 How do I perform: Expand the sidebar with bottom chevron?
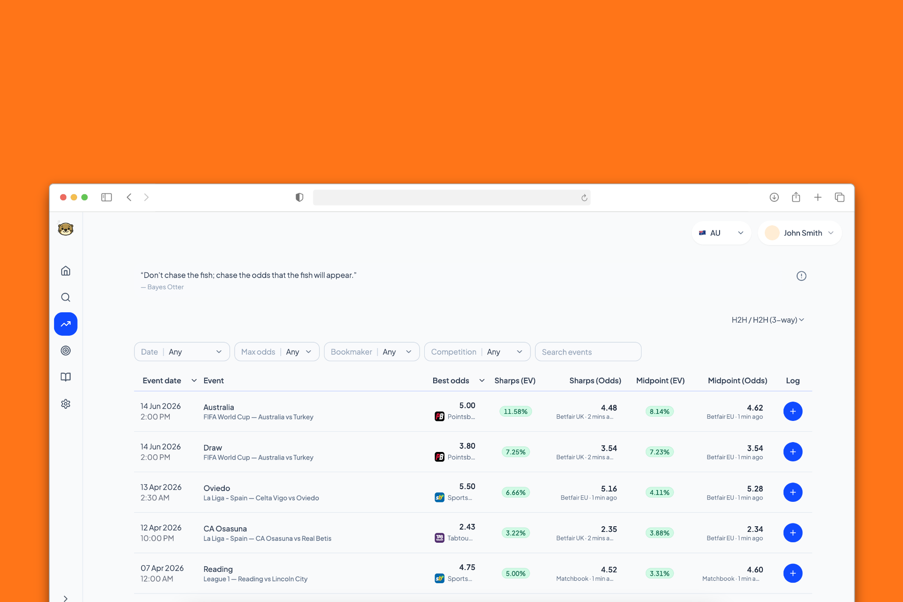pyautogui.click(x=66, y=598)
